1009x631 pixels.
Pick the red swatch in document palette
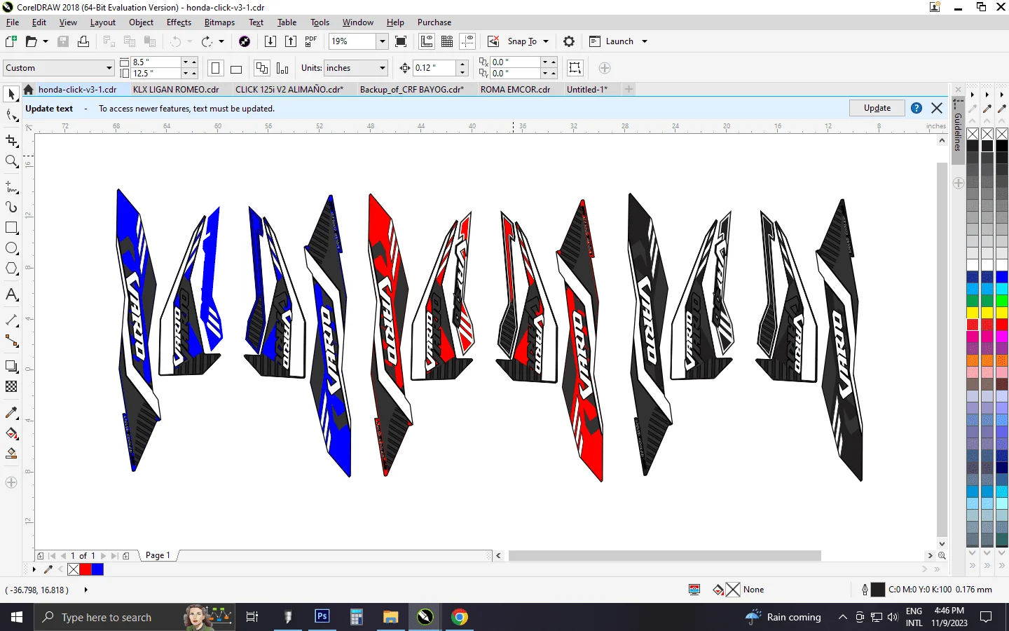click(x=85, y=569)
